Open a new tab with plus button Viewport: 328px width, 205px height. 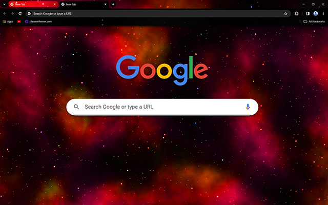point(113,4)
